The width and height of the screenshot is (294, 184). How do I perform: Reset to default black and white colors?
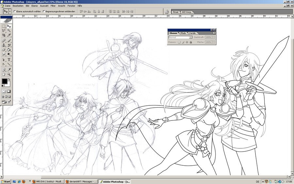pos(3,86)
